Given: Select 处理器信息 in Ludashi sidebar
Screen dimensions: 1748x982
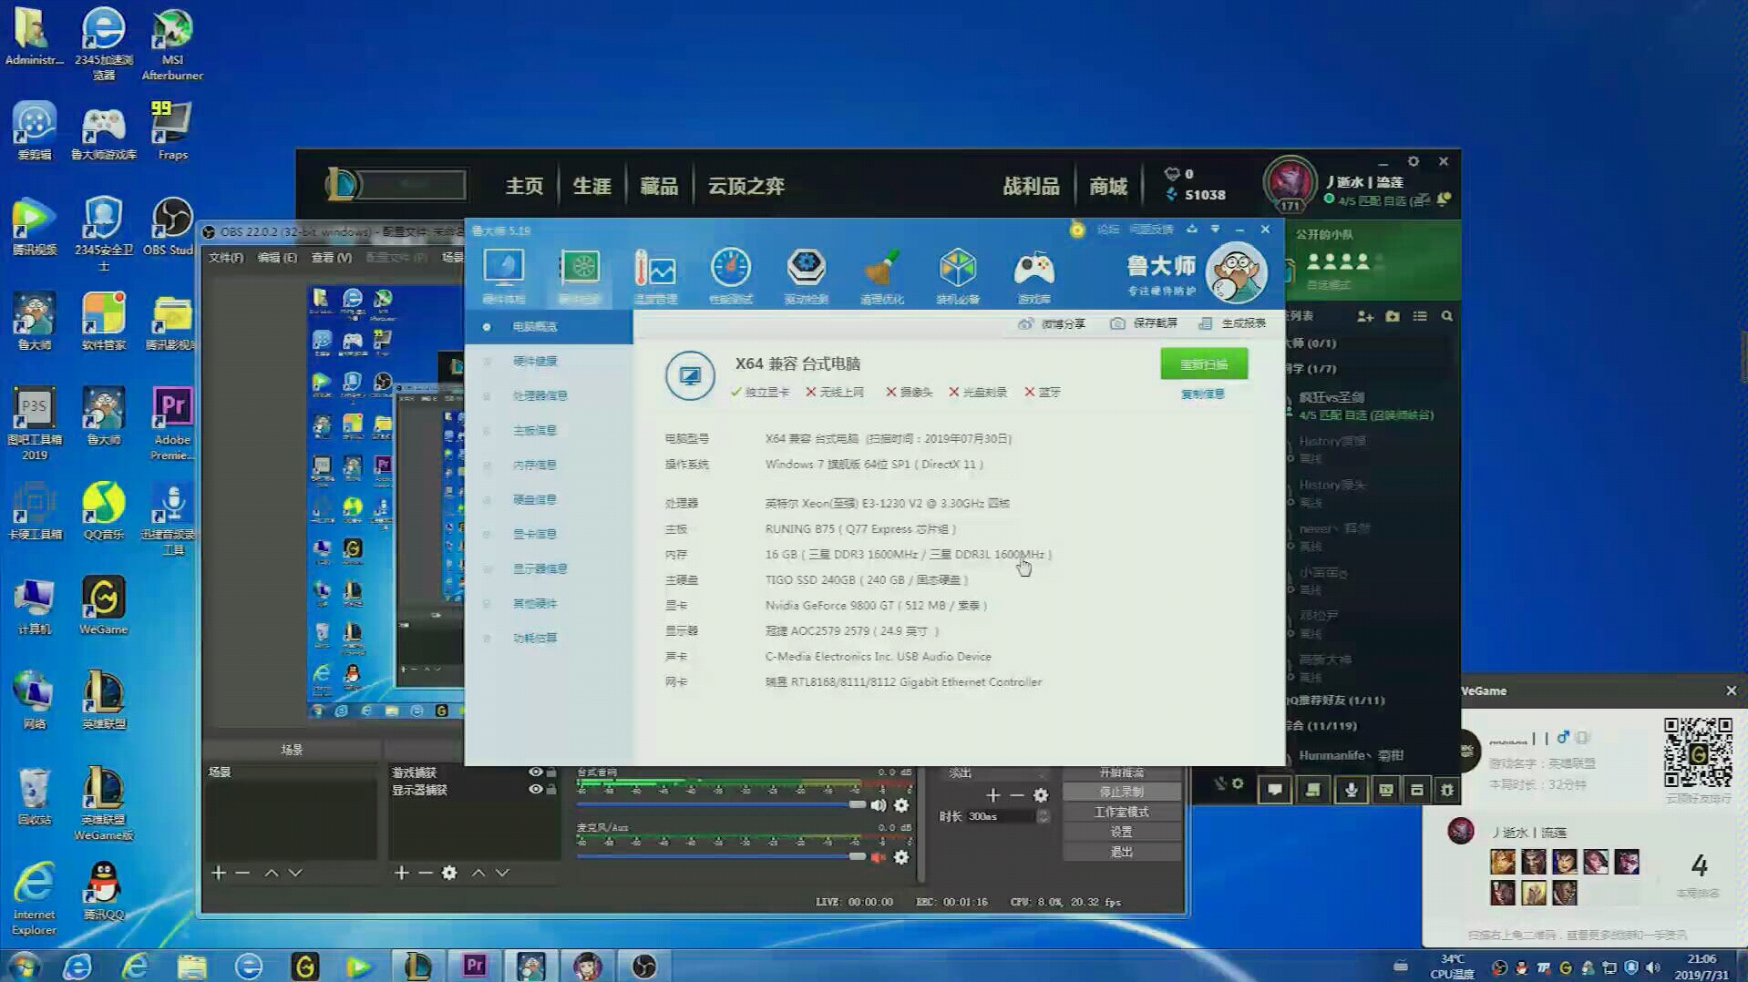Looking at the screenshot, I should [x=549, y=396].
